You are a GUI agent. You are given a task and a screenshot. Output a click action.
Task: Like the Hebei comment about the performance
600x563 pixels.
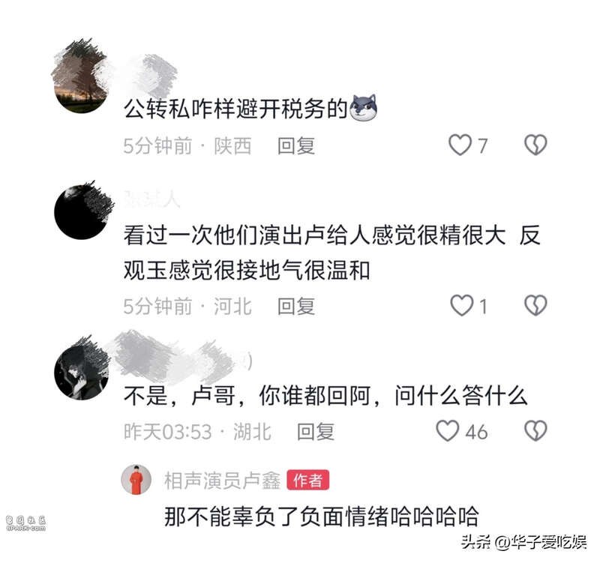pos(462,305)
